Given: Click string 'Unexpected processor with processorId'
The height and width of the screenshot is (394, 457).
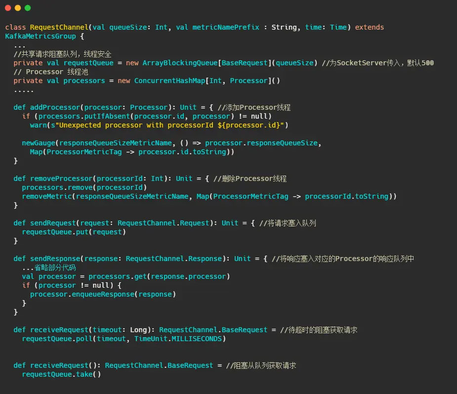Looking at the screenshot, I should [136, 125].
